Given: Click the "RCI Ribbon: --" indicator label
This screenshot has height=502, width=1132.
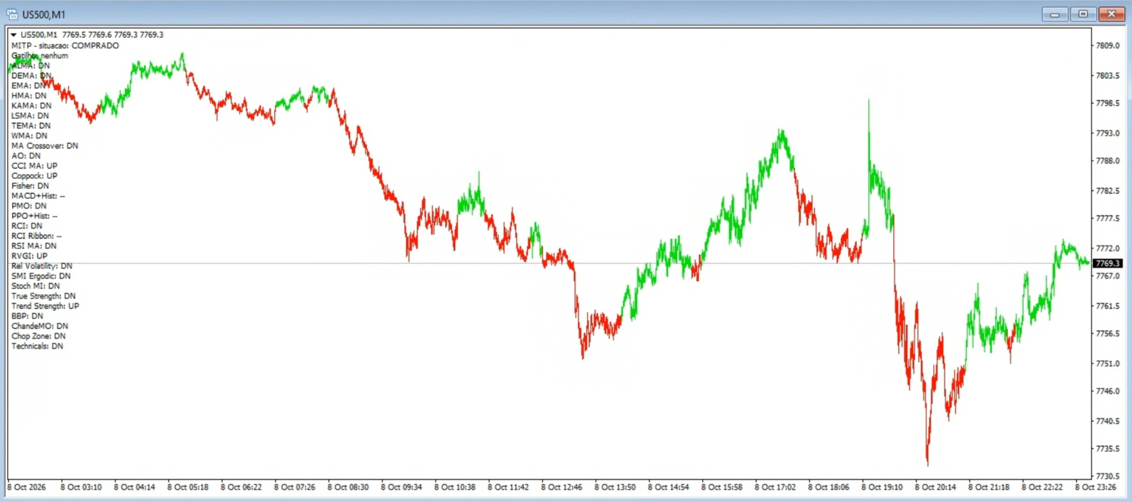Looking at the screenshot, I should point(36,236).
